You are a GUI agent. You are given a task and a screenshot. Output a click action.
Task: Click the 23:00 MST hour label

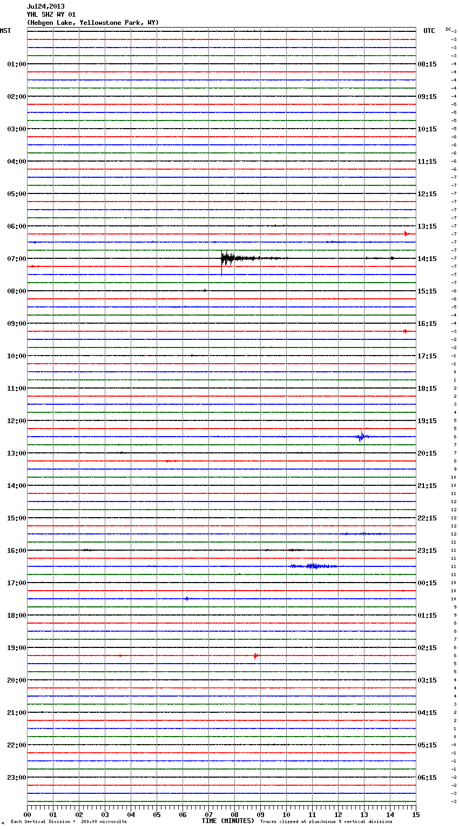pyautogui.click(x=16, y=777)
